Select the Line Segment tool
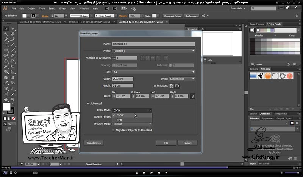The image size is (303, 177). click(12, 45)
